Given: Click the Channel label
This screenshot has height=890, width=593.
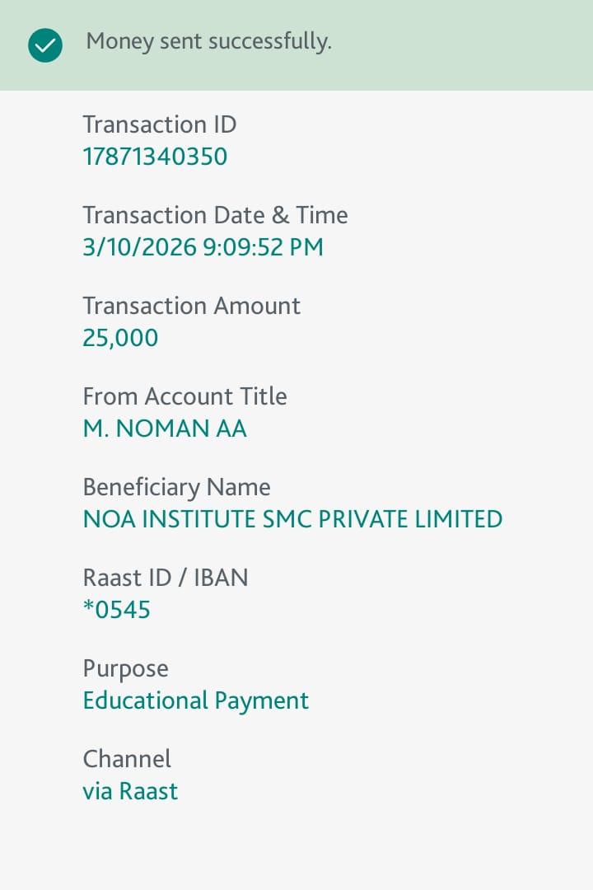Looking at the screenshot, I should [x=127, y=759].
